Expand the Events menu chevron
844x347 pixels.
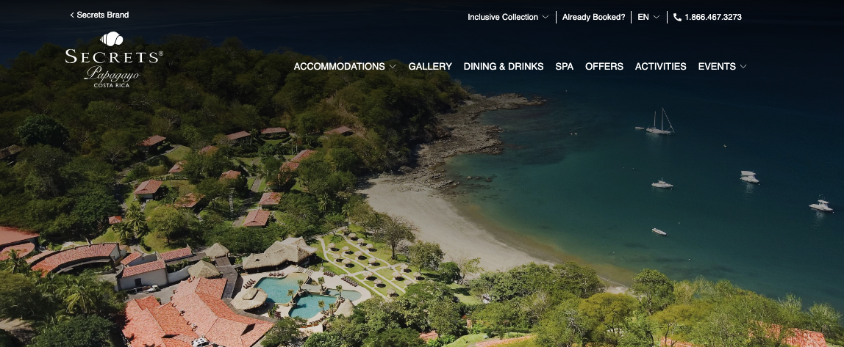(743, 67)
